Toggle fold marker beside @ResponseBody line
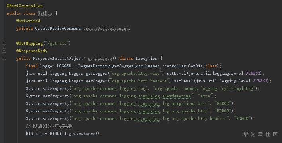 pyautogui.click(x=4, y=51)
